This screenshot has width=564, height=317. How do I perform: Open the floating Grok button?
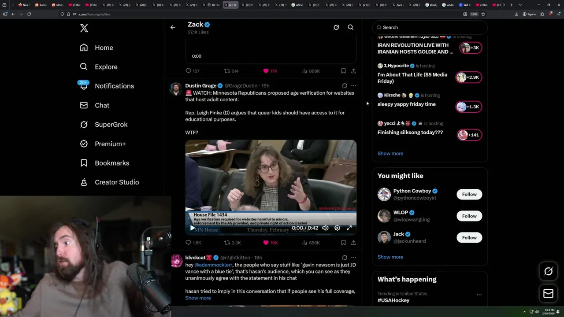[x=548, y=272]
